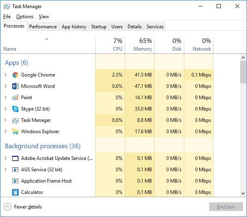Click the Background processes (36) heading

point(43,146)
